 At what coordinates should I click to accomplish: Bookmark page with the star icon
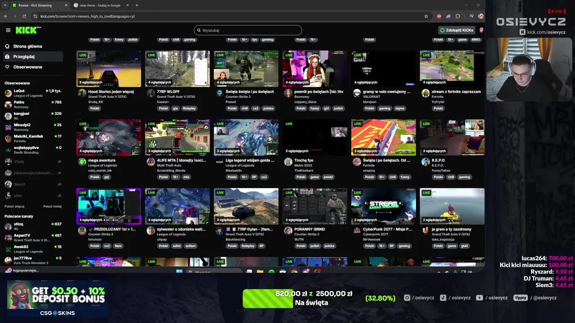pyautogui.click(x=426, y=16)
